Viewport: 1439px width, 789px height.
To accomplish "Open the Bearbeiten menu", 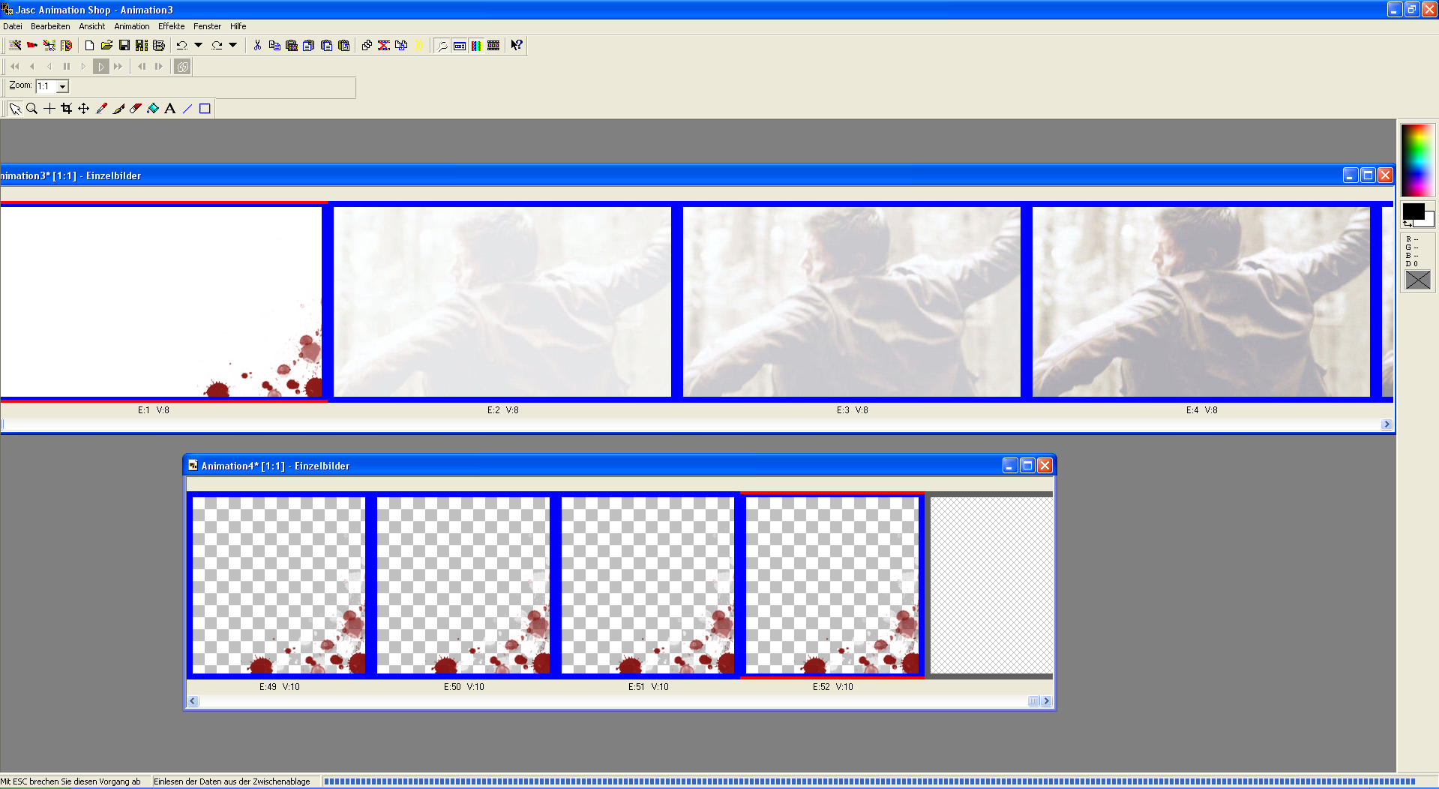I will (x=50, y=26).
